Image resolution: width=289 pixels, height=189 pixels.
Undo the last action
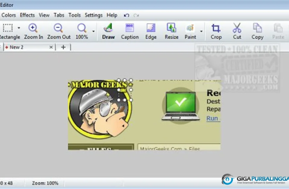pyautogui.click(x=126, y=15)
